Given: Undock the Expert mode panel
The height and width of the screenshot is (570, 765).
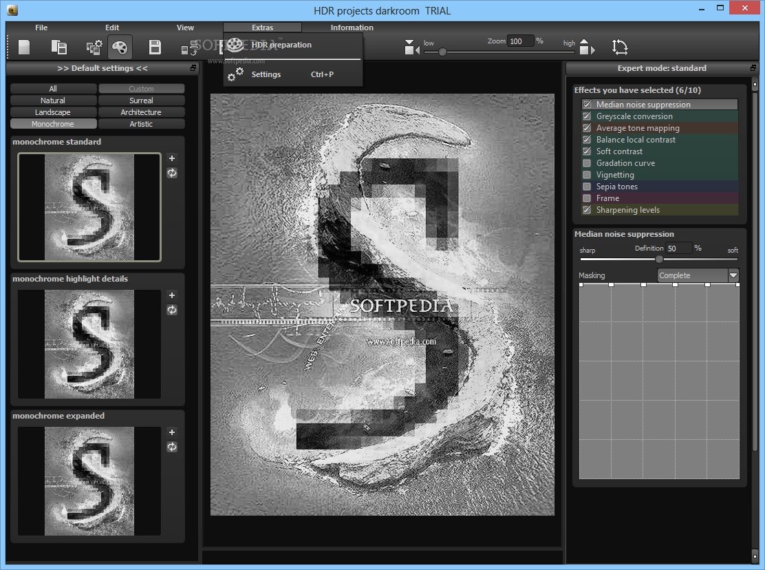Looking at the screenshot, I should tap(753, 68).
